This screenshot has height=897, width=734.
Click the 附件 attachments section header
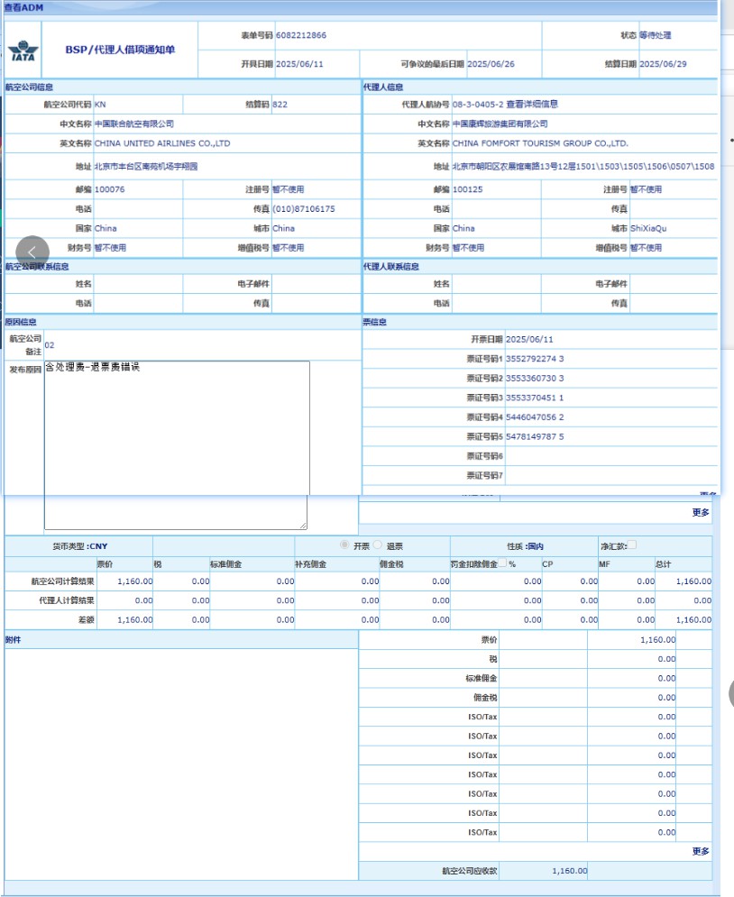(14, 639)
